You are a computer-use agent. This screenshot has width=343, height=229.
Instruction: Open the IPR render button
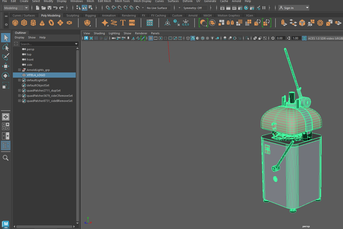coord(234,8)
